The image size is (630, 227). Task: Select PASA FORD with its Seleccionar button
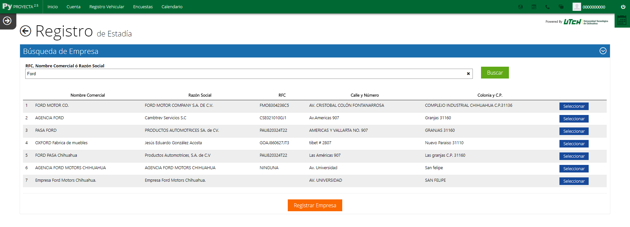click(574, 131)
